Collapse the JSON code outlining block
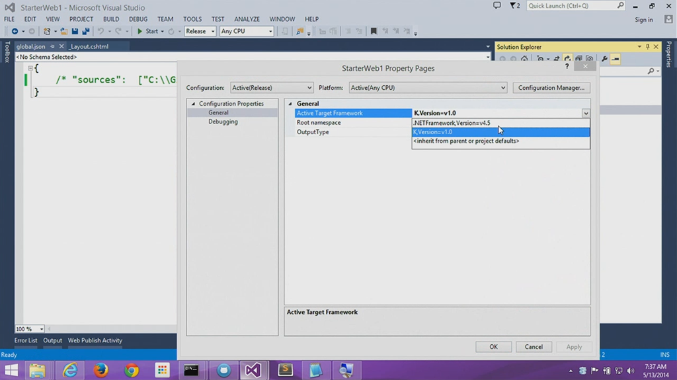The image size is (677, 380). (30, 68)
